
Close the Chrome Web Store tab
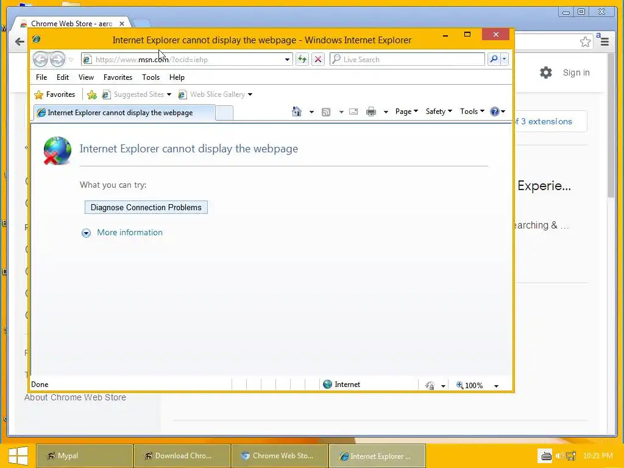(122, 24)
